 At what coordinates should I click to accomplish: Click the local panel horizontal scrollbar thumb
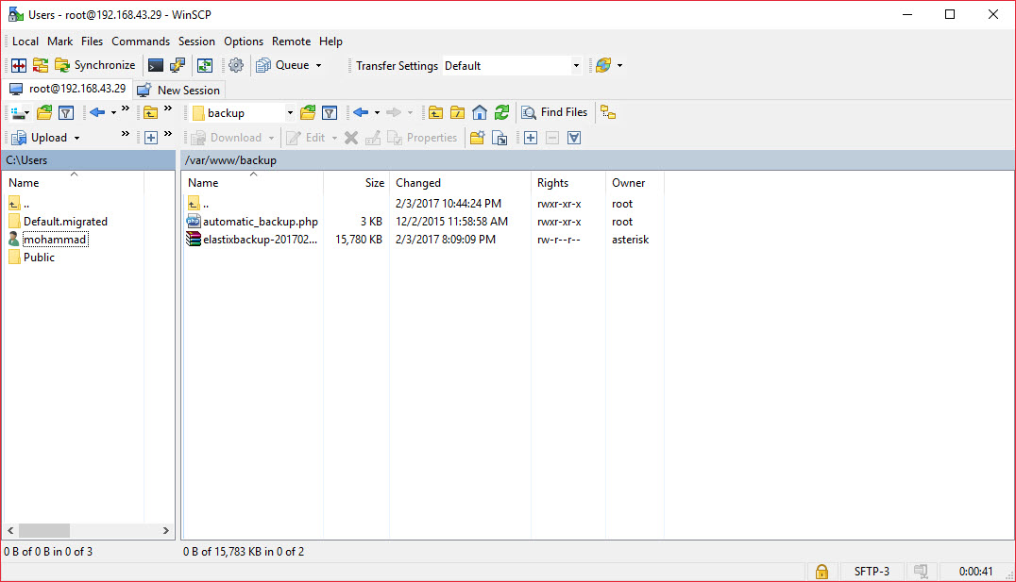click(44, 531)
